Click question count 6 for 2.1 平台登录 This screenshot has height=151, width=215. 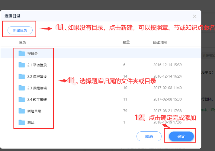coord(124,65)
